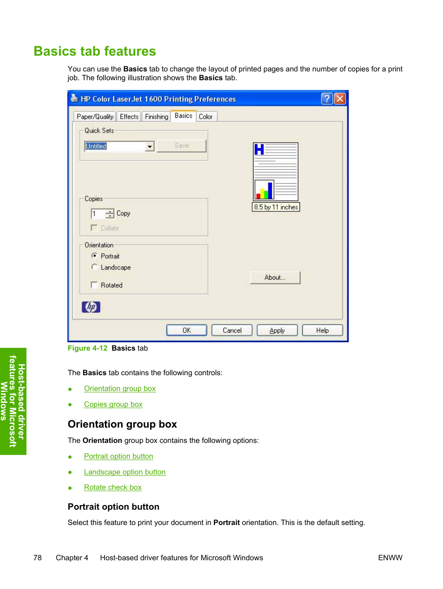Viewport: 443px width, 589px height.
Task: Click the Apply button
Action: pyautogui.click(x=277, y=330)
